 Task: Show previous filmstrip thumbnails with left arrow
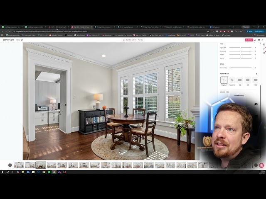click(x=10, y=165)
